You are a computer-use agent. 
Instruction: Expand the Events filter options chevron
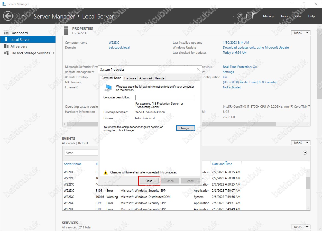coord(305,153)
